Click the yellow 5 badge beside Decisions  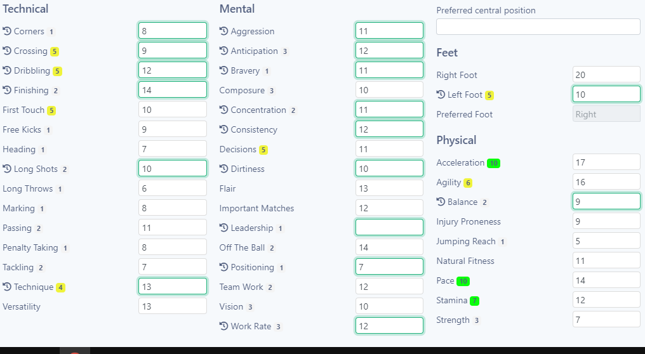point(263,150)
